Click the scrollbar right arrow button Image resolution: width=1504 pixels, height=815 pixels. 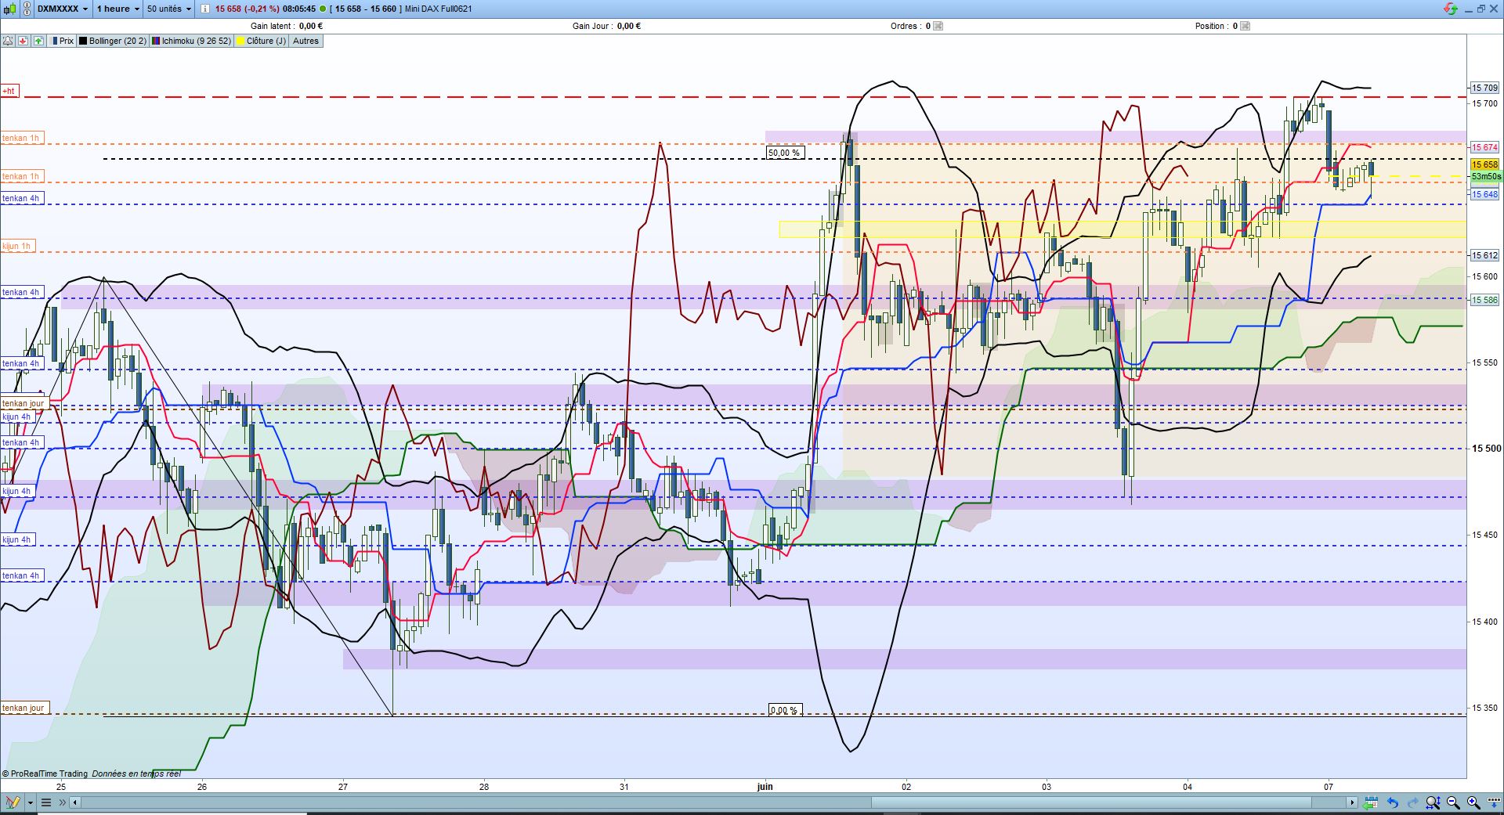1352,802
